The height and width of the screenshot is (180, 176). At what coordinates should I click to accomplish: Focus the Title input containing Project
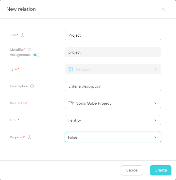113,35
